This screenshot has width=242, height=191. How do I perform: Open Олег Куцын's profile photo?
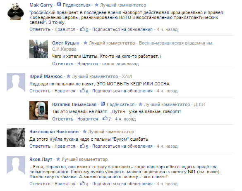click(38, 49)
